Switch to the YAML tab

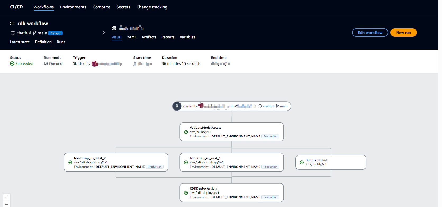[x=132, y=37]
